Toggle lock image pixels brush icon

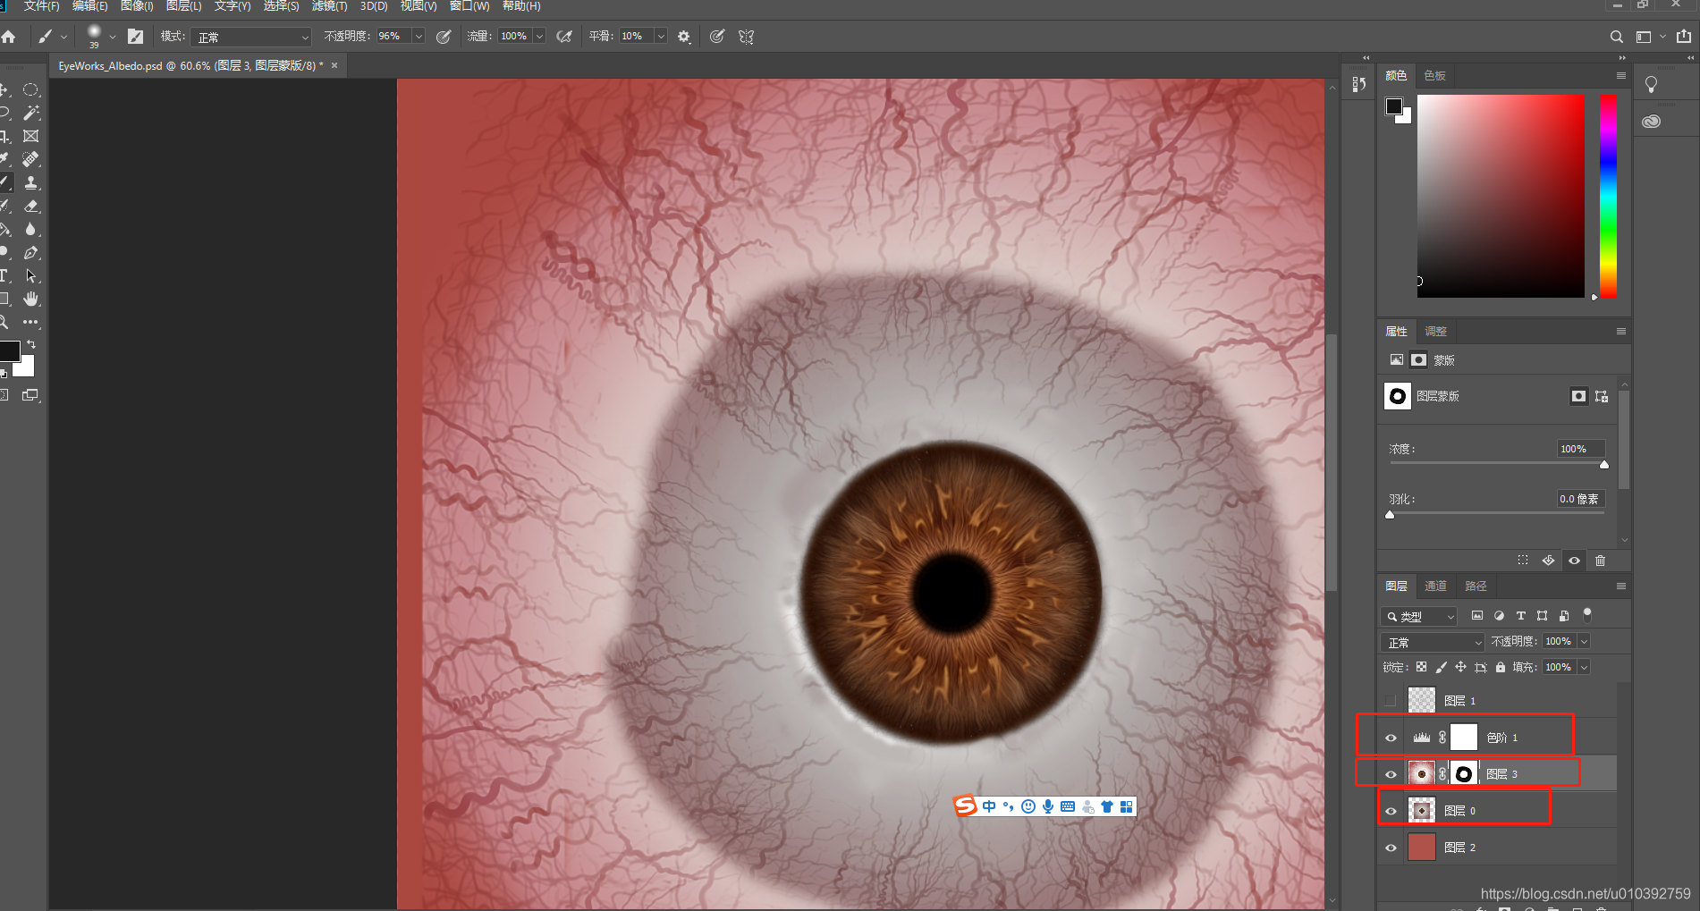[1441, 667]
